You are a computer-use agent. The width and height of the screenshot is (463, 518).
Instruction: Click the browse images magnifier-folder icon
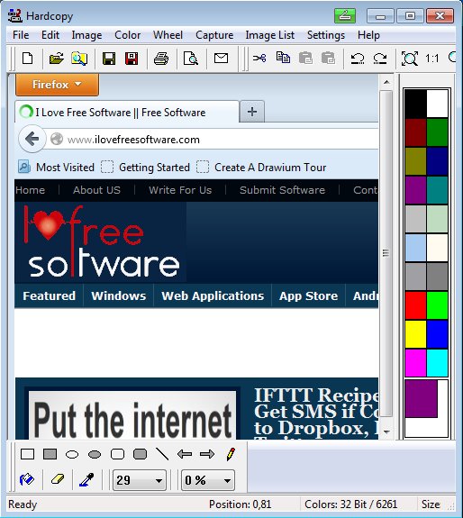coord(79,59)
